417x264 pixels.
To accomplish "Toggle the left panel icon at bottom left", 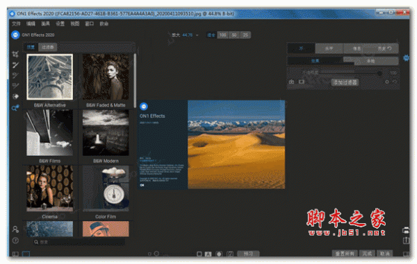I will 15,254.
